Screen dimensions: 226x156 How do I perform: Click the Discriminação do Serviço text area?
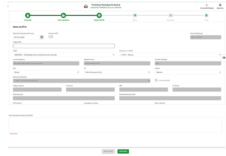coord(115,125)
